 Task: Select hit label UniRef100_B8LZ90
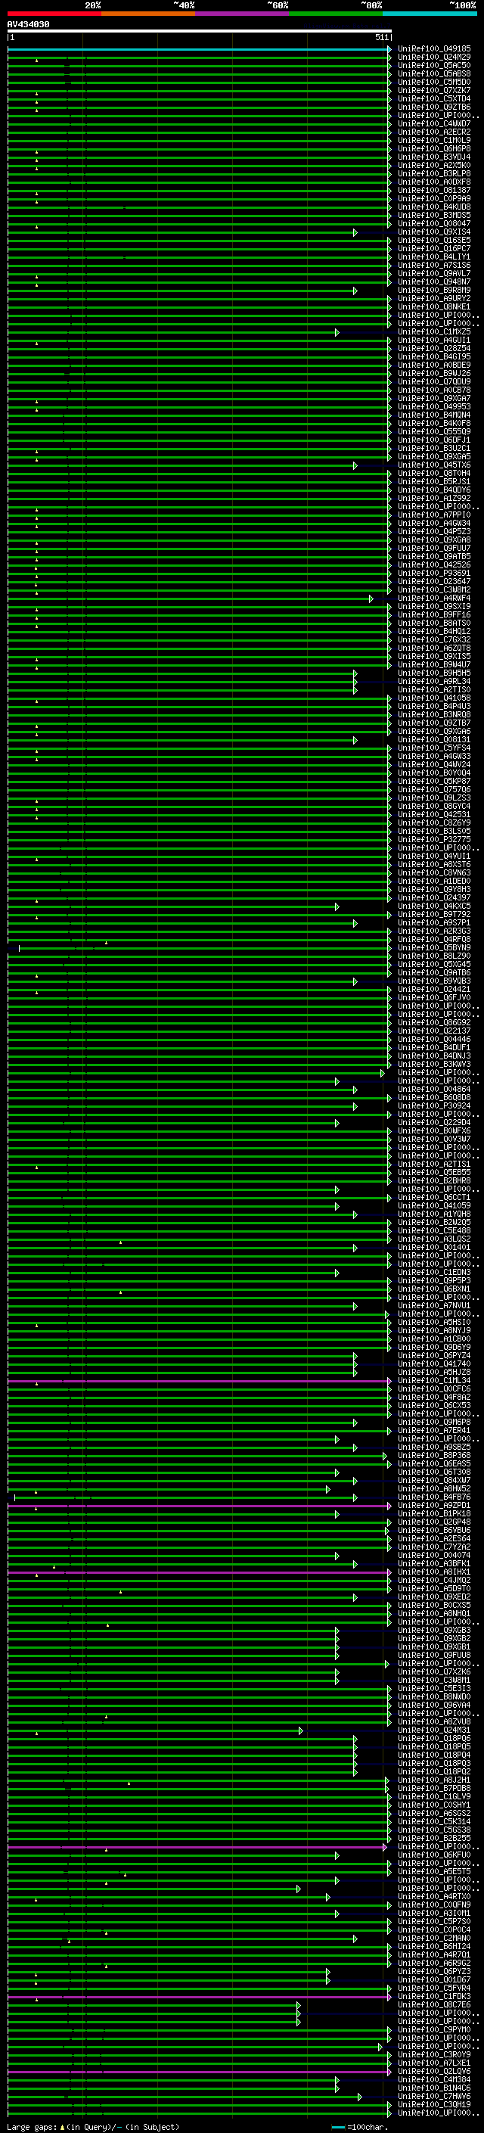click(434, 956)
